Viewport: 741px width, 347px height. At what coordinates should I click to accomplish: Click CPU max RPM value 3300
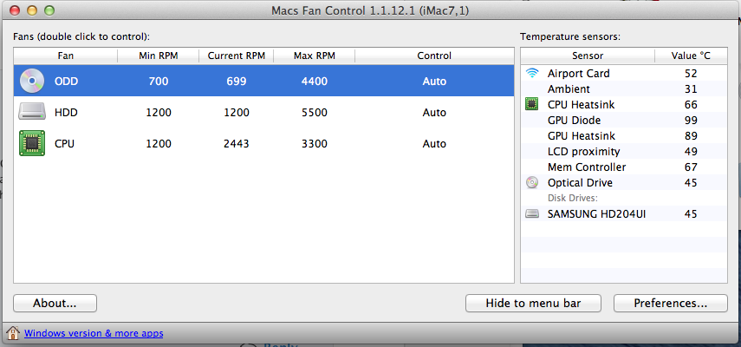point(315,144)
